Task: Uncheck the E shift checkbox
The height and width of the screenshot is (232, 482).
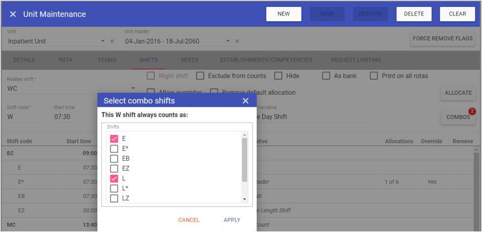Action: pos(114,139)
